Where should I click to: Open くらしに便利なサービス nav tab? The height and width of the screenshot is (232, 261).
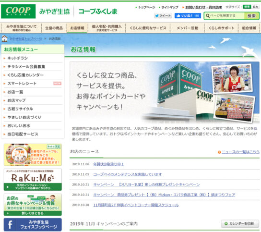(148, 28)
